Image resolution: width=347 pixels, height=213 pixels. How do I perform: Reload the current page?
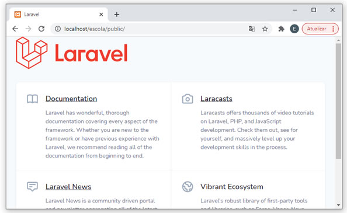click(x=41, y=29)
